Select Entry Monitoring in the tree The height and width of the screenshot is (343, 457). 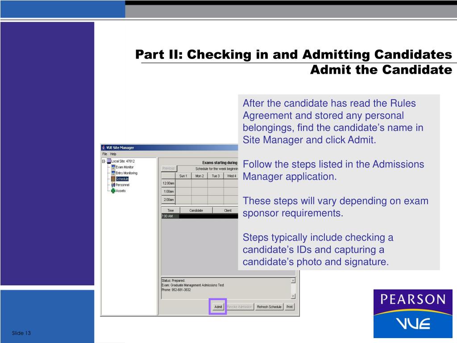[x=126, y=173]
